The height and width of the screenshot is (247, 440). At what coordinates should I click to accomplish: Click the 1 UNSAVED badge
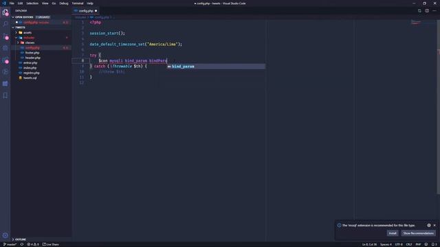pyautogui.click(x=43, y=17)
